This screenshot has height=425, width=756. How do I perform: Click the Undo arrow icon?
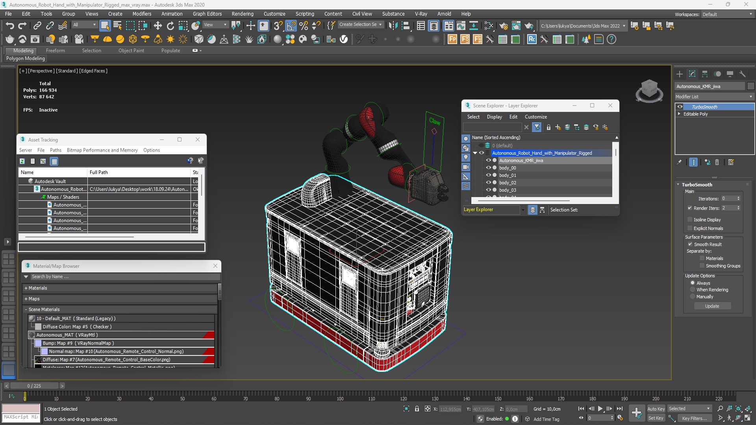pos(10,26)
